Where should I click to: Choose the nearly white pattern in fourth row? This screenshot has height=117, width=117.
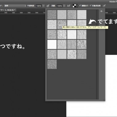(52, 44)
